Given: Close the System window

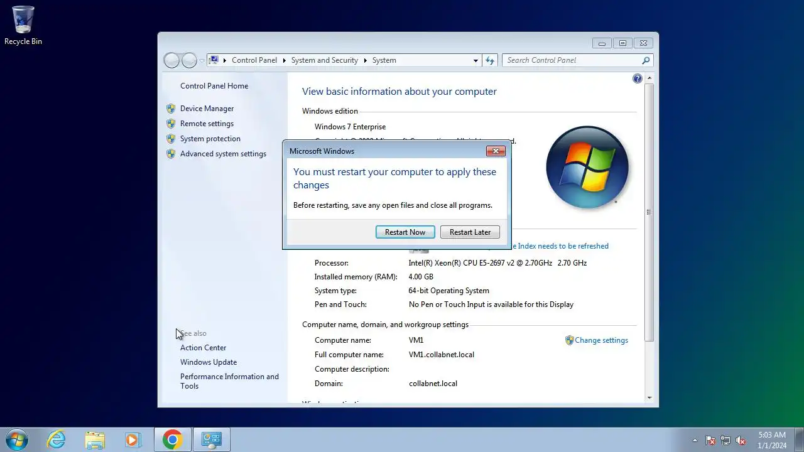Looking at the screenshot, I should (643, 43).
